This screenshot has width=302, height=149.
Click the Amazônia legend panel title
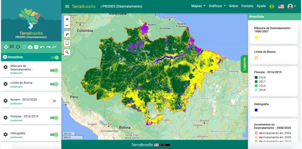coord(256,16)
